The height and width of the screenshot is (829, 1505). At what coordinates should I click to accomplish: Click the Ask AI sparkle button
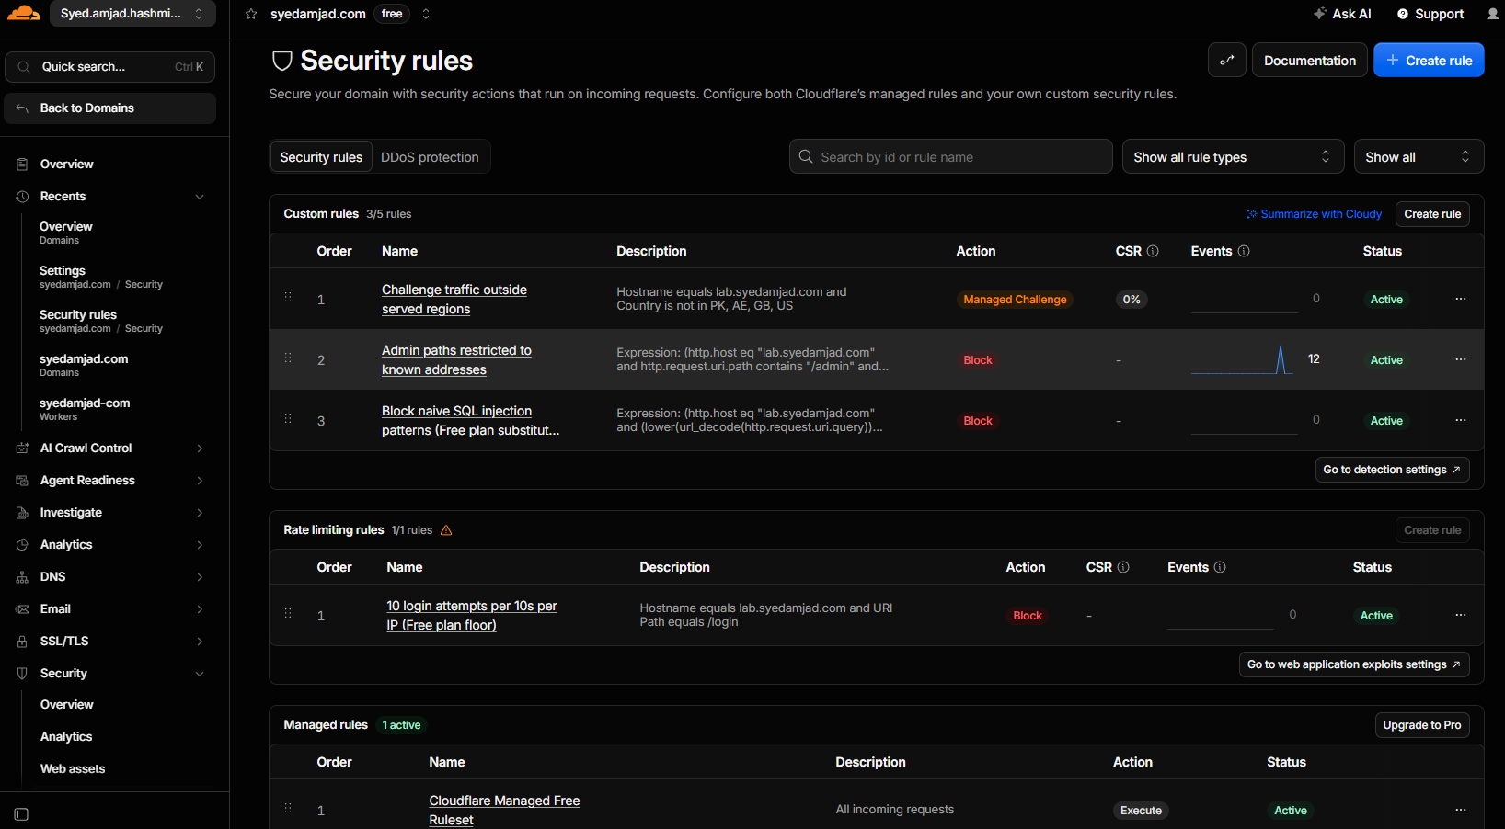coord(1342,14)
